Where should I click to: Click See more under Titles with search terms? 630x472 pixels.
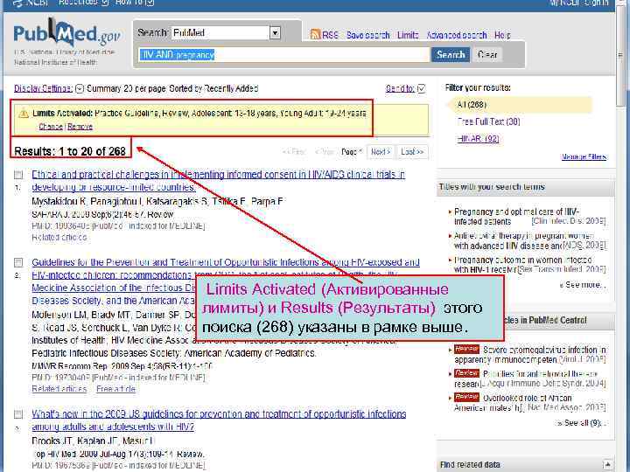point(582,285)
